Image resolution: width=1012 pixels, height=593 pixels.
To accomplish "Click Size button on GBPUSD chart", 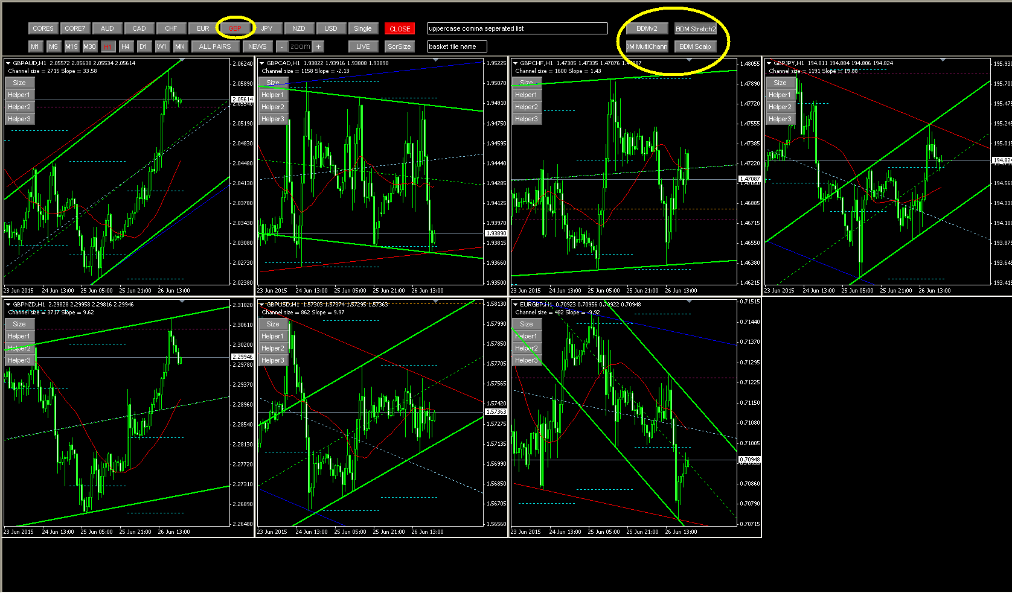I will (273, 324).
